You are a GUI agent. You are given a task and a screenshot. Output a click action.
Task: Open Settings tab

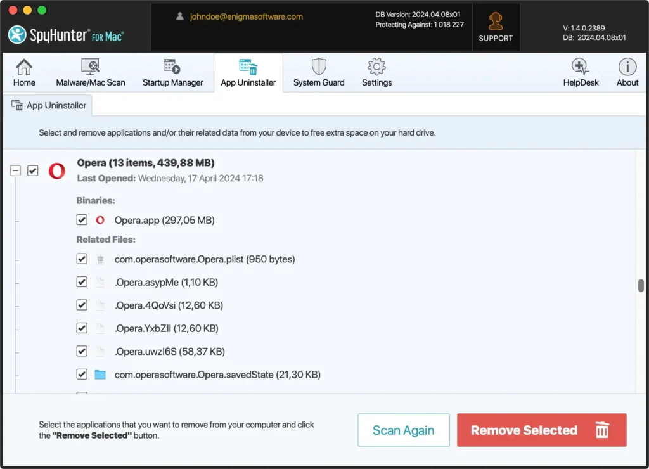pos(376,72)
